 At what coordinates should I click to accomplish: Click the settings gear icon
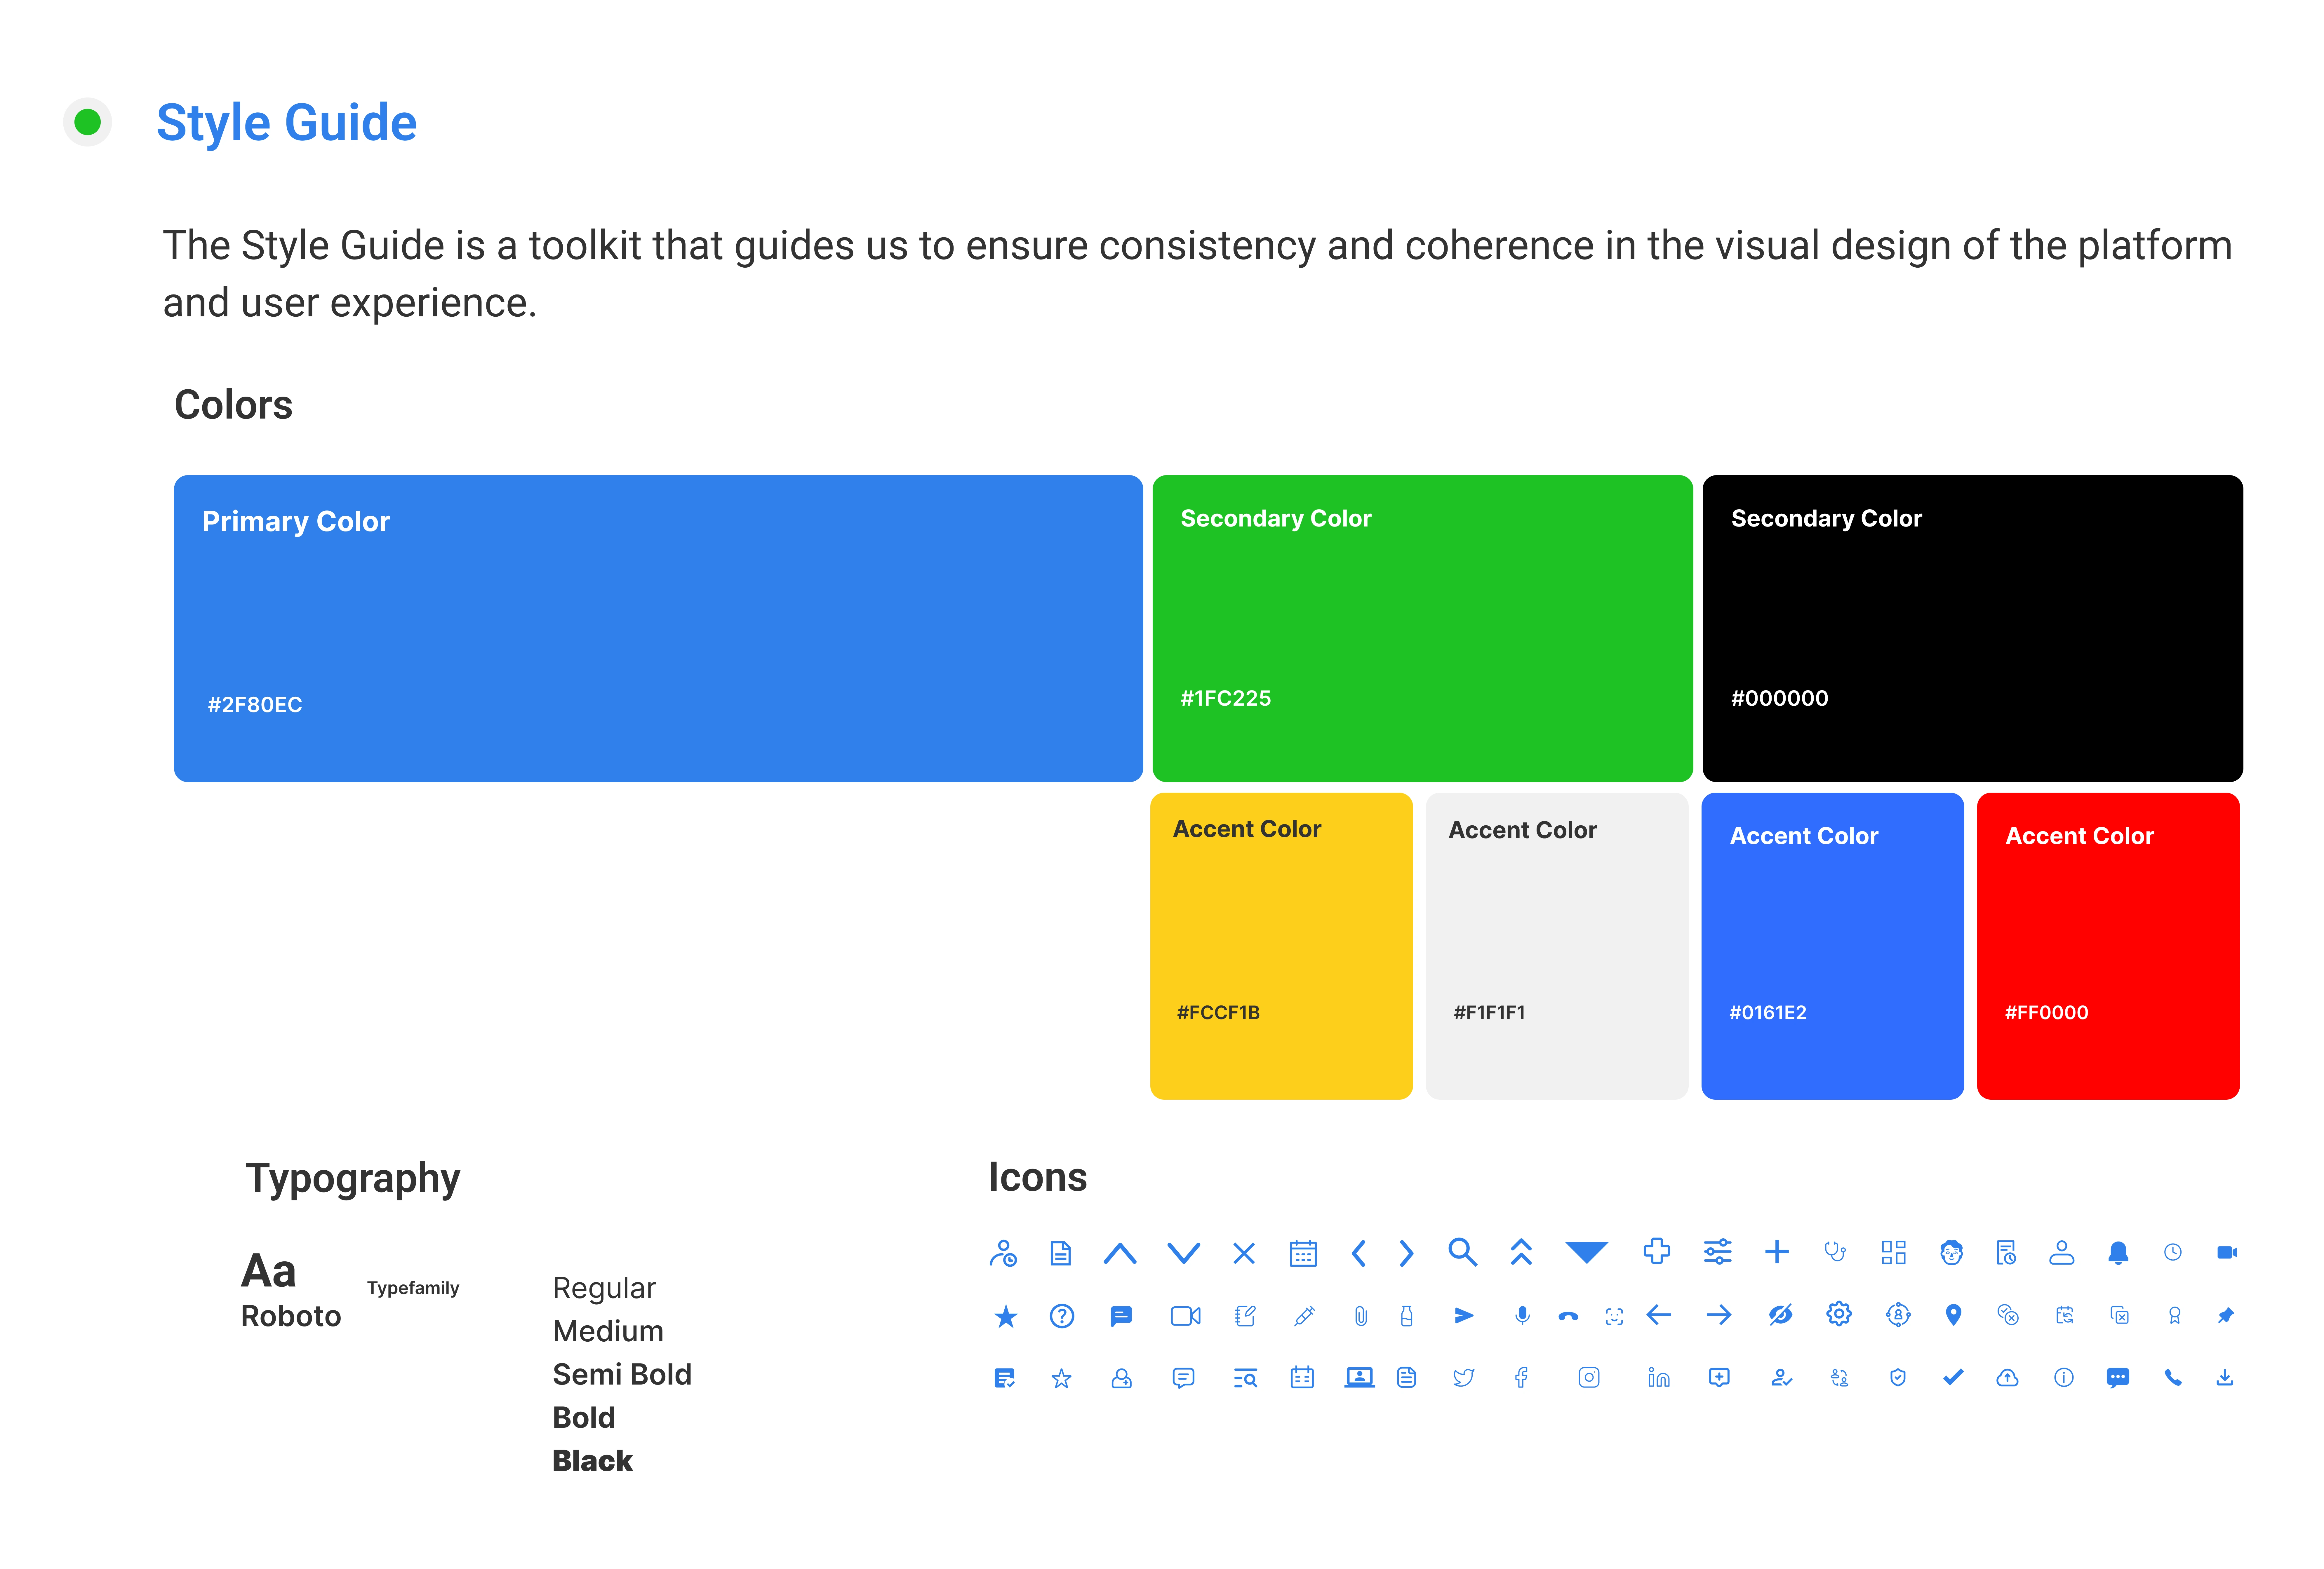1839,1314
